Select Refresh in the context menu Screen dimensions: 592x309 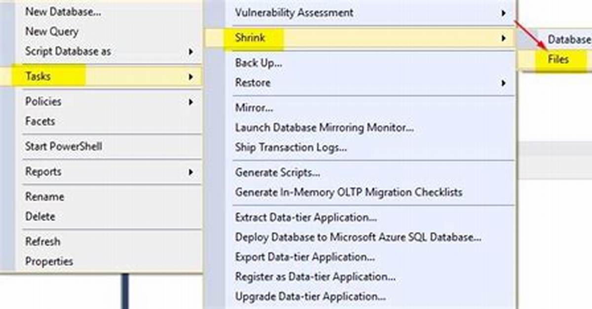42,241
